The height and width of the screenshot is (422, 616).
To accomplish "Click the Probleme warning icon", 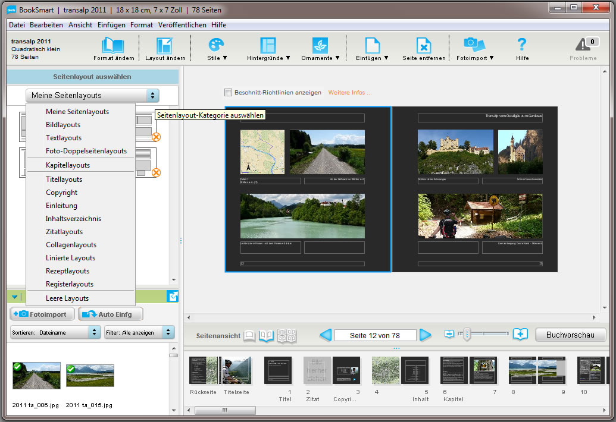I will [583, 45].
